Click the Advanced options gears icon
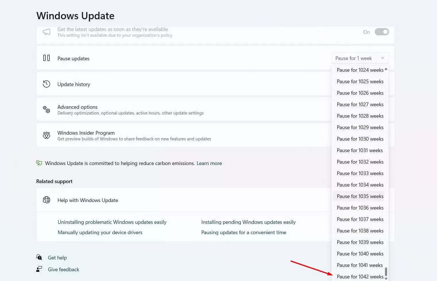 point(47,109)
